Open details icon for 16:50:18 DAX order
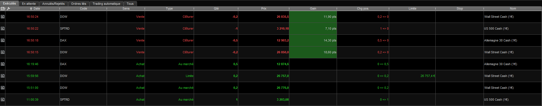The height and width of the screenshot is (106, 542). pos(3,40)
